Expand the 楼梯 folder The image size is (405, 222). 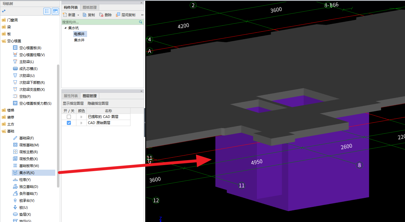4,110
